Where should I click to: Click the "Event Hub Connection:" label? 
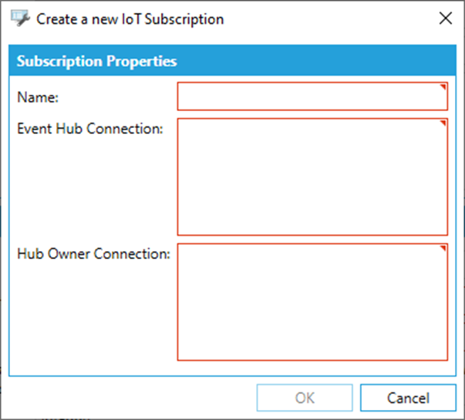(89, 129)
